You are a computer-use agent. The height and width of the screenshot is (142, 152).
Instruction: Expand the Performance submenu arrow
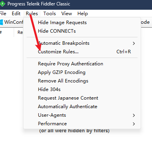(x=134, y=124)
